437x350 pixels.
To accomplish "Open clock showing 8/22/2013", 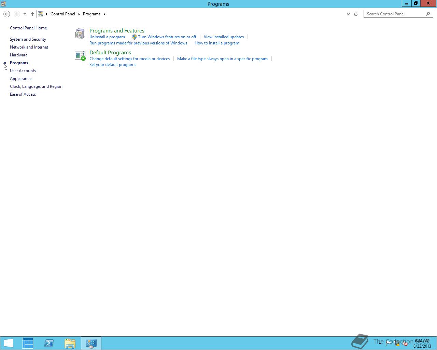I will 422,343.
